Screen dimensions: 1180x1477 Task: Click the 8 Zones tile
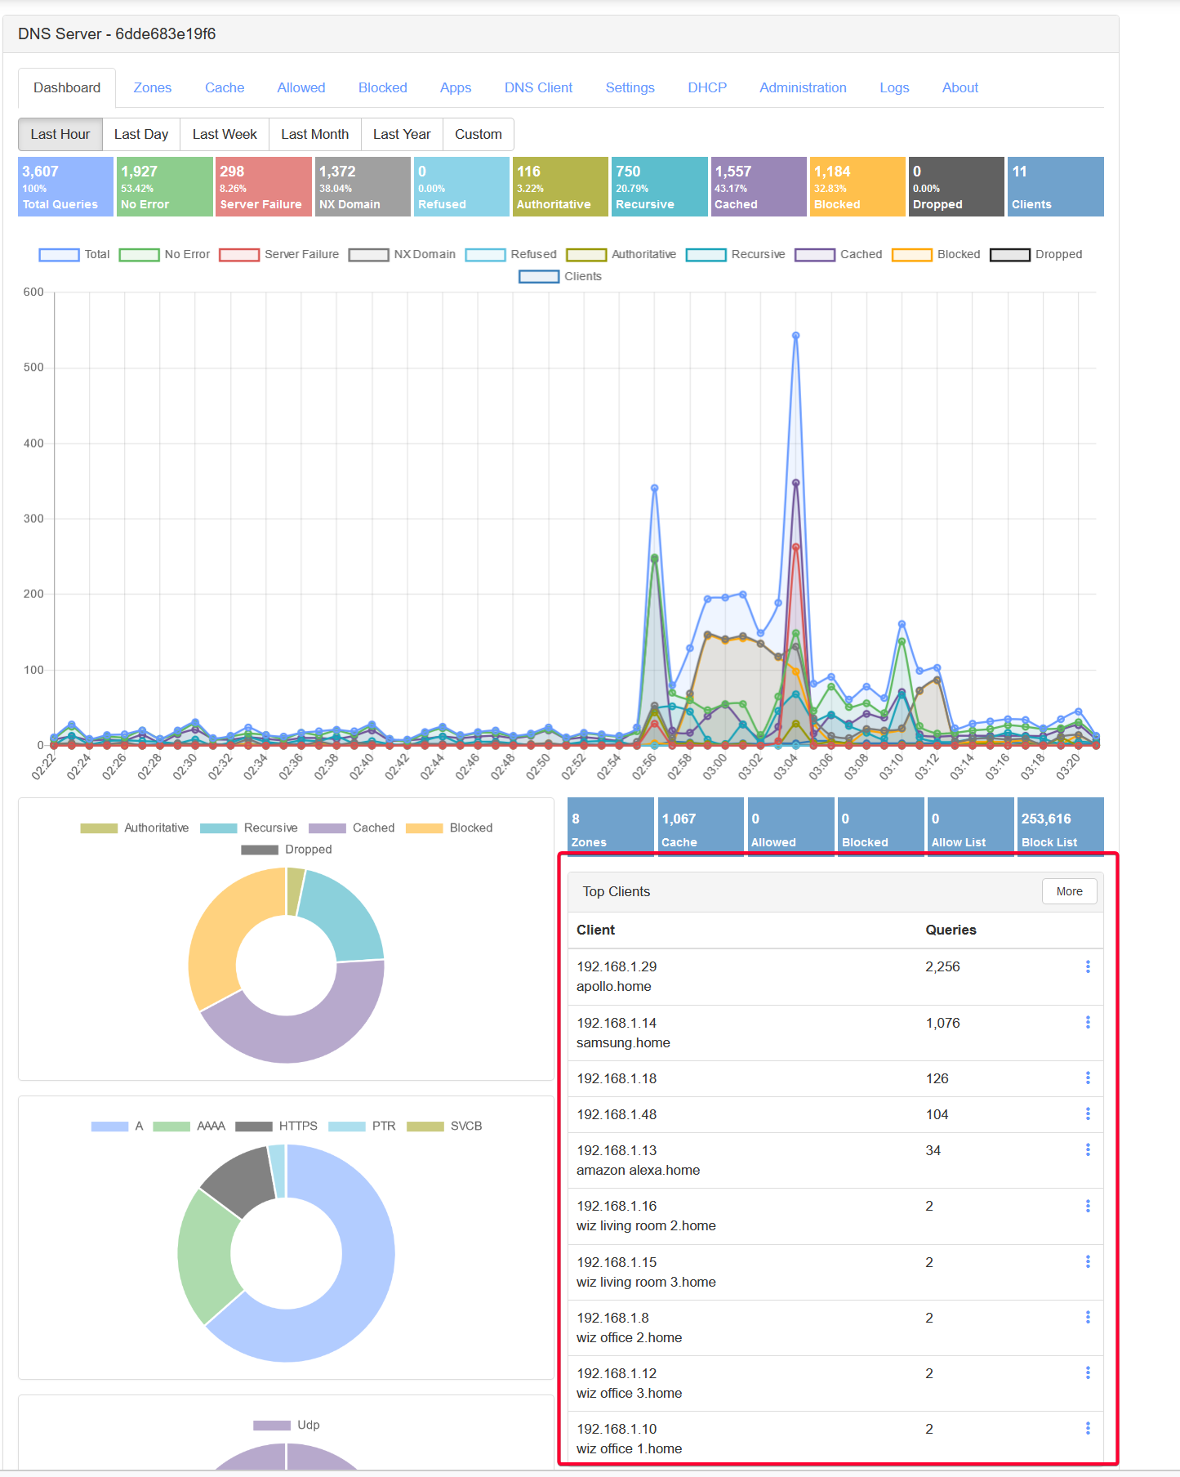(611, 827)
